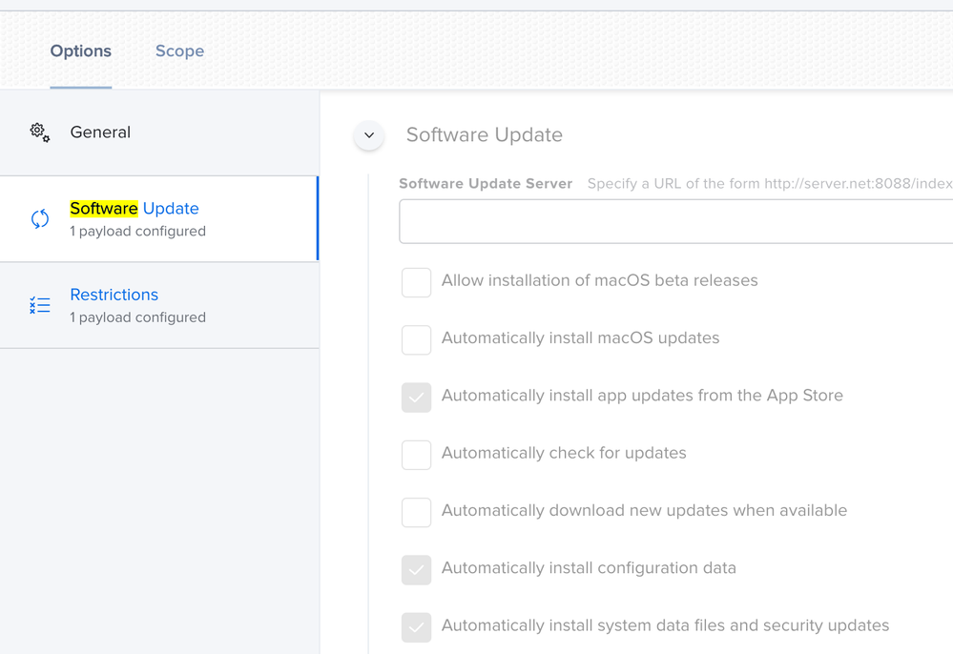This screenshot has width=953, height=654.
Task: Select the Software Update payload link
Action: 135,208
